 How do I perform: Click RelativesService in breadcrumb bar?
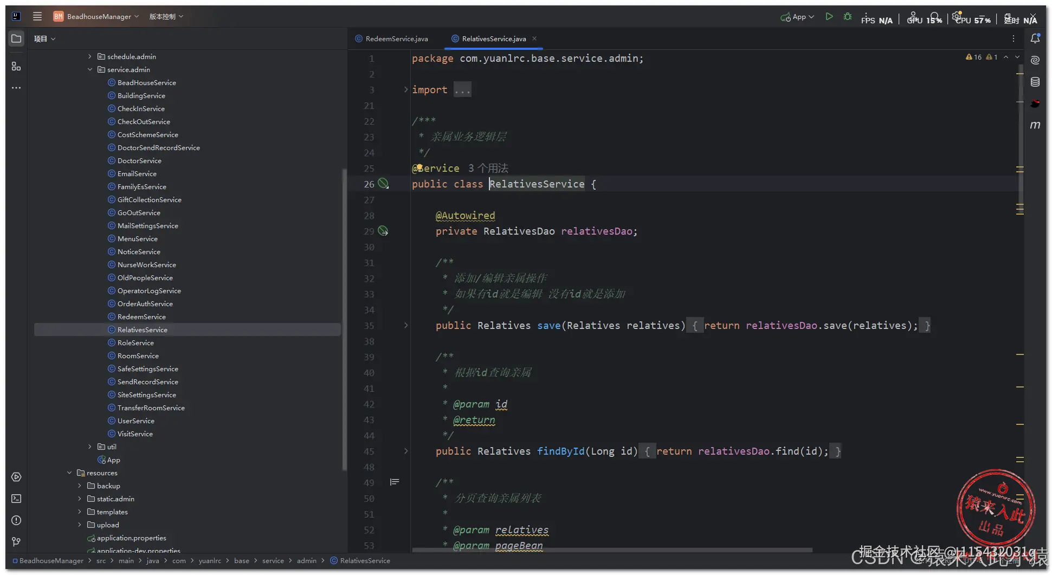[x=365, y=560]
